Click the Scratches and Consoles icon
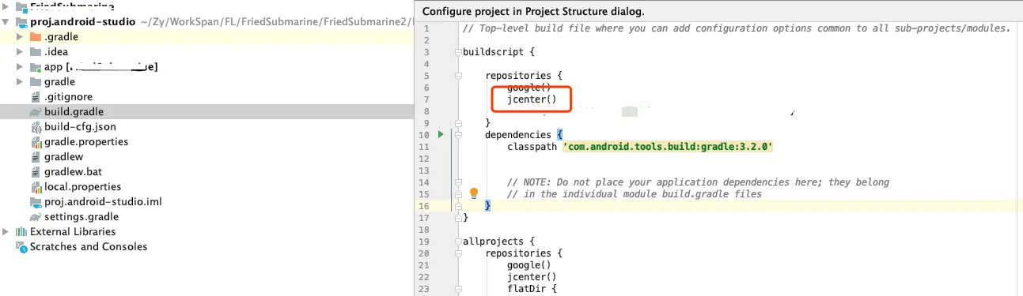 (x=21, y=247)
